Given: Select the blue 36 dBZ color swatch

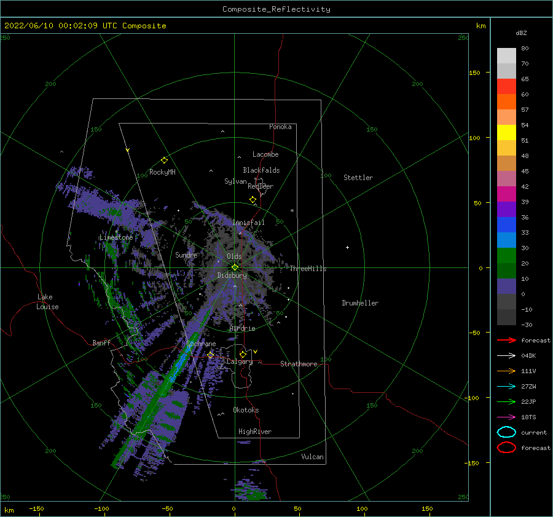Looking at the screenshot, I should [x=506, y=225].
